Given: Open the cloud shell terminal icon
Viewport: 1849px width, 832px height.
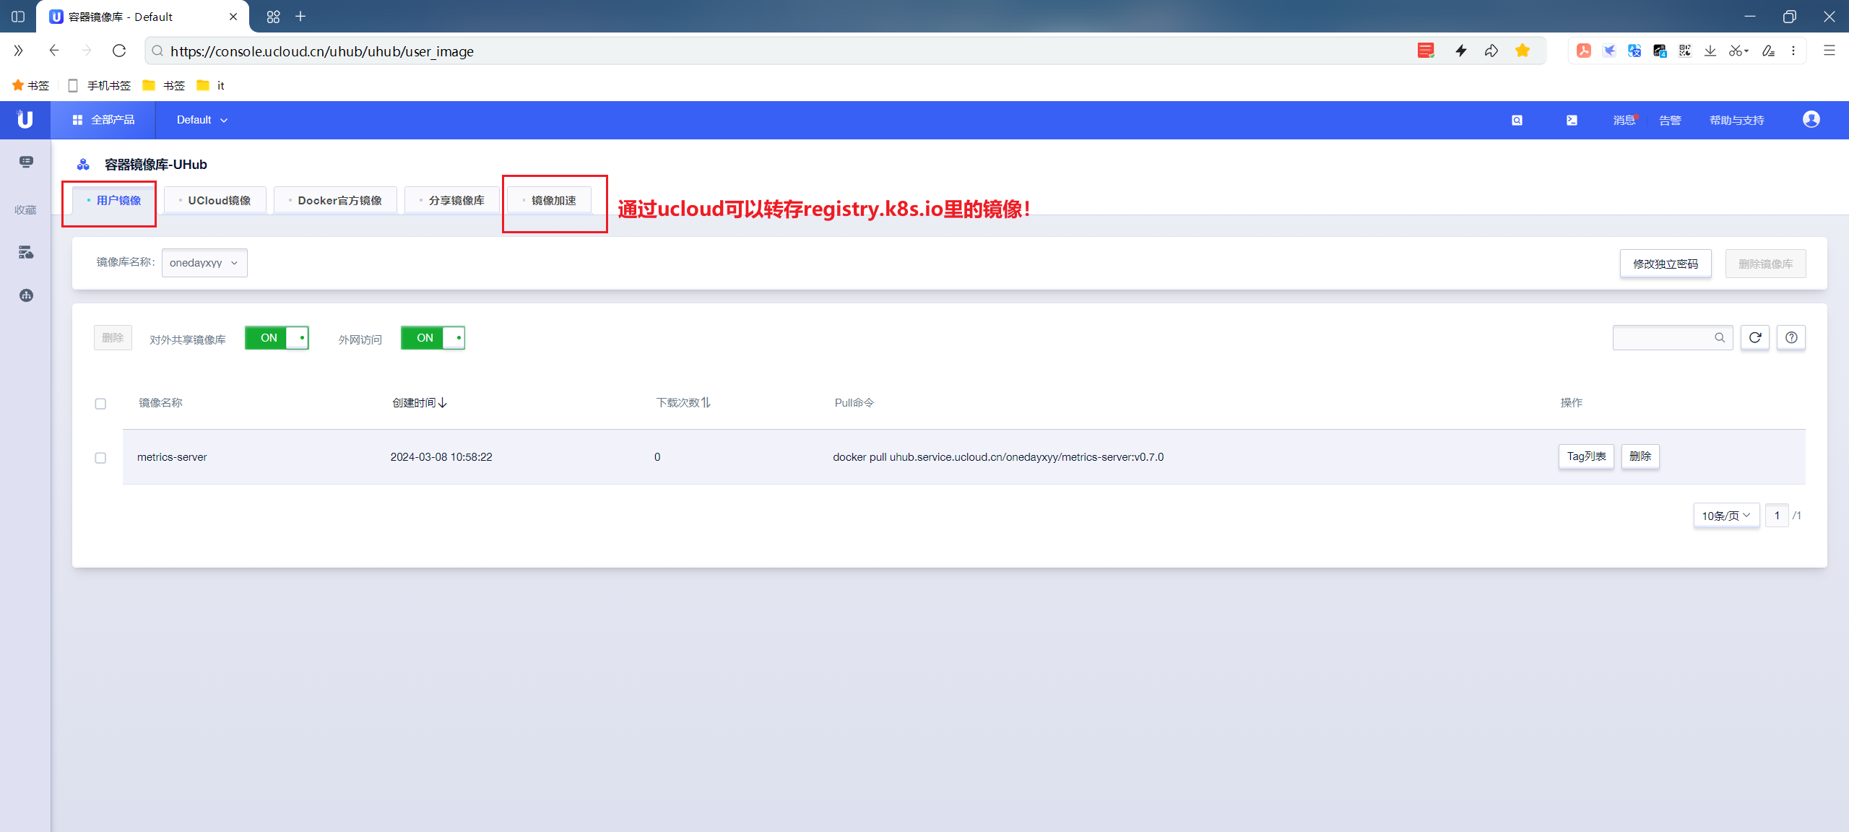Looking at the screenshot, I should [1572, 121].
